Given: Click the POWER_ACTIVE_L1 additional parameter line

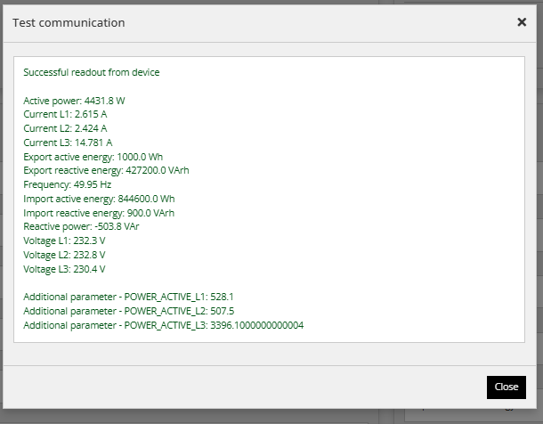Looking at the screenshot, I should [128, 297].
